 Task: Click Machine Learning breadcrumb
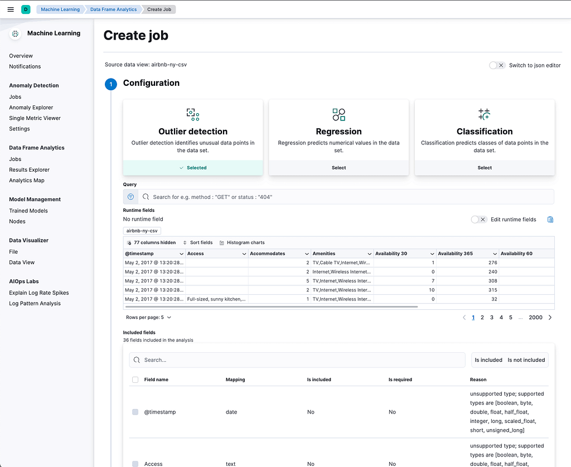pyautogui.click(x=60, y=9)
